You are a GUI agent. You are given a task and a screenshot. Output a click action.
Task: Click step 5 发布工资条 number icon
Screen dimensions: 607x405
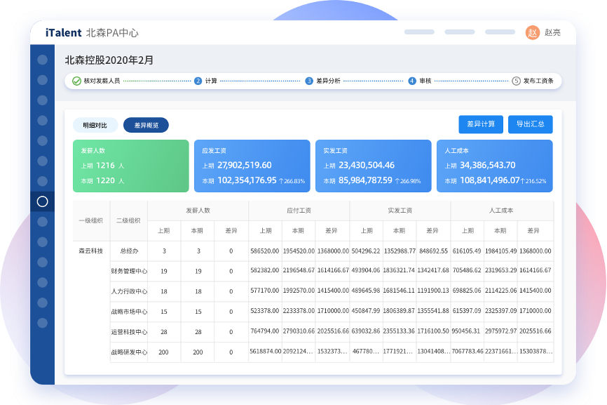516,81
